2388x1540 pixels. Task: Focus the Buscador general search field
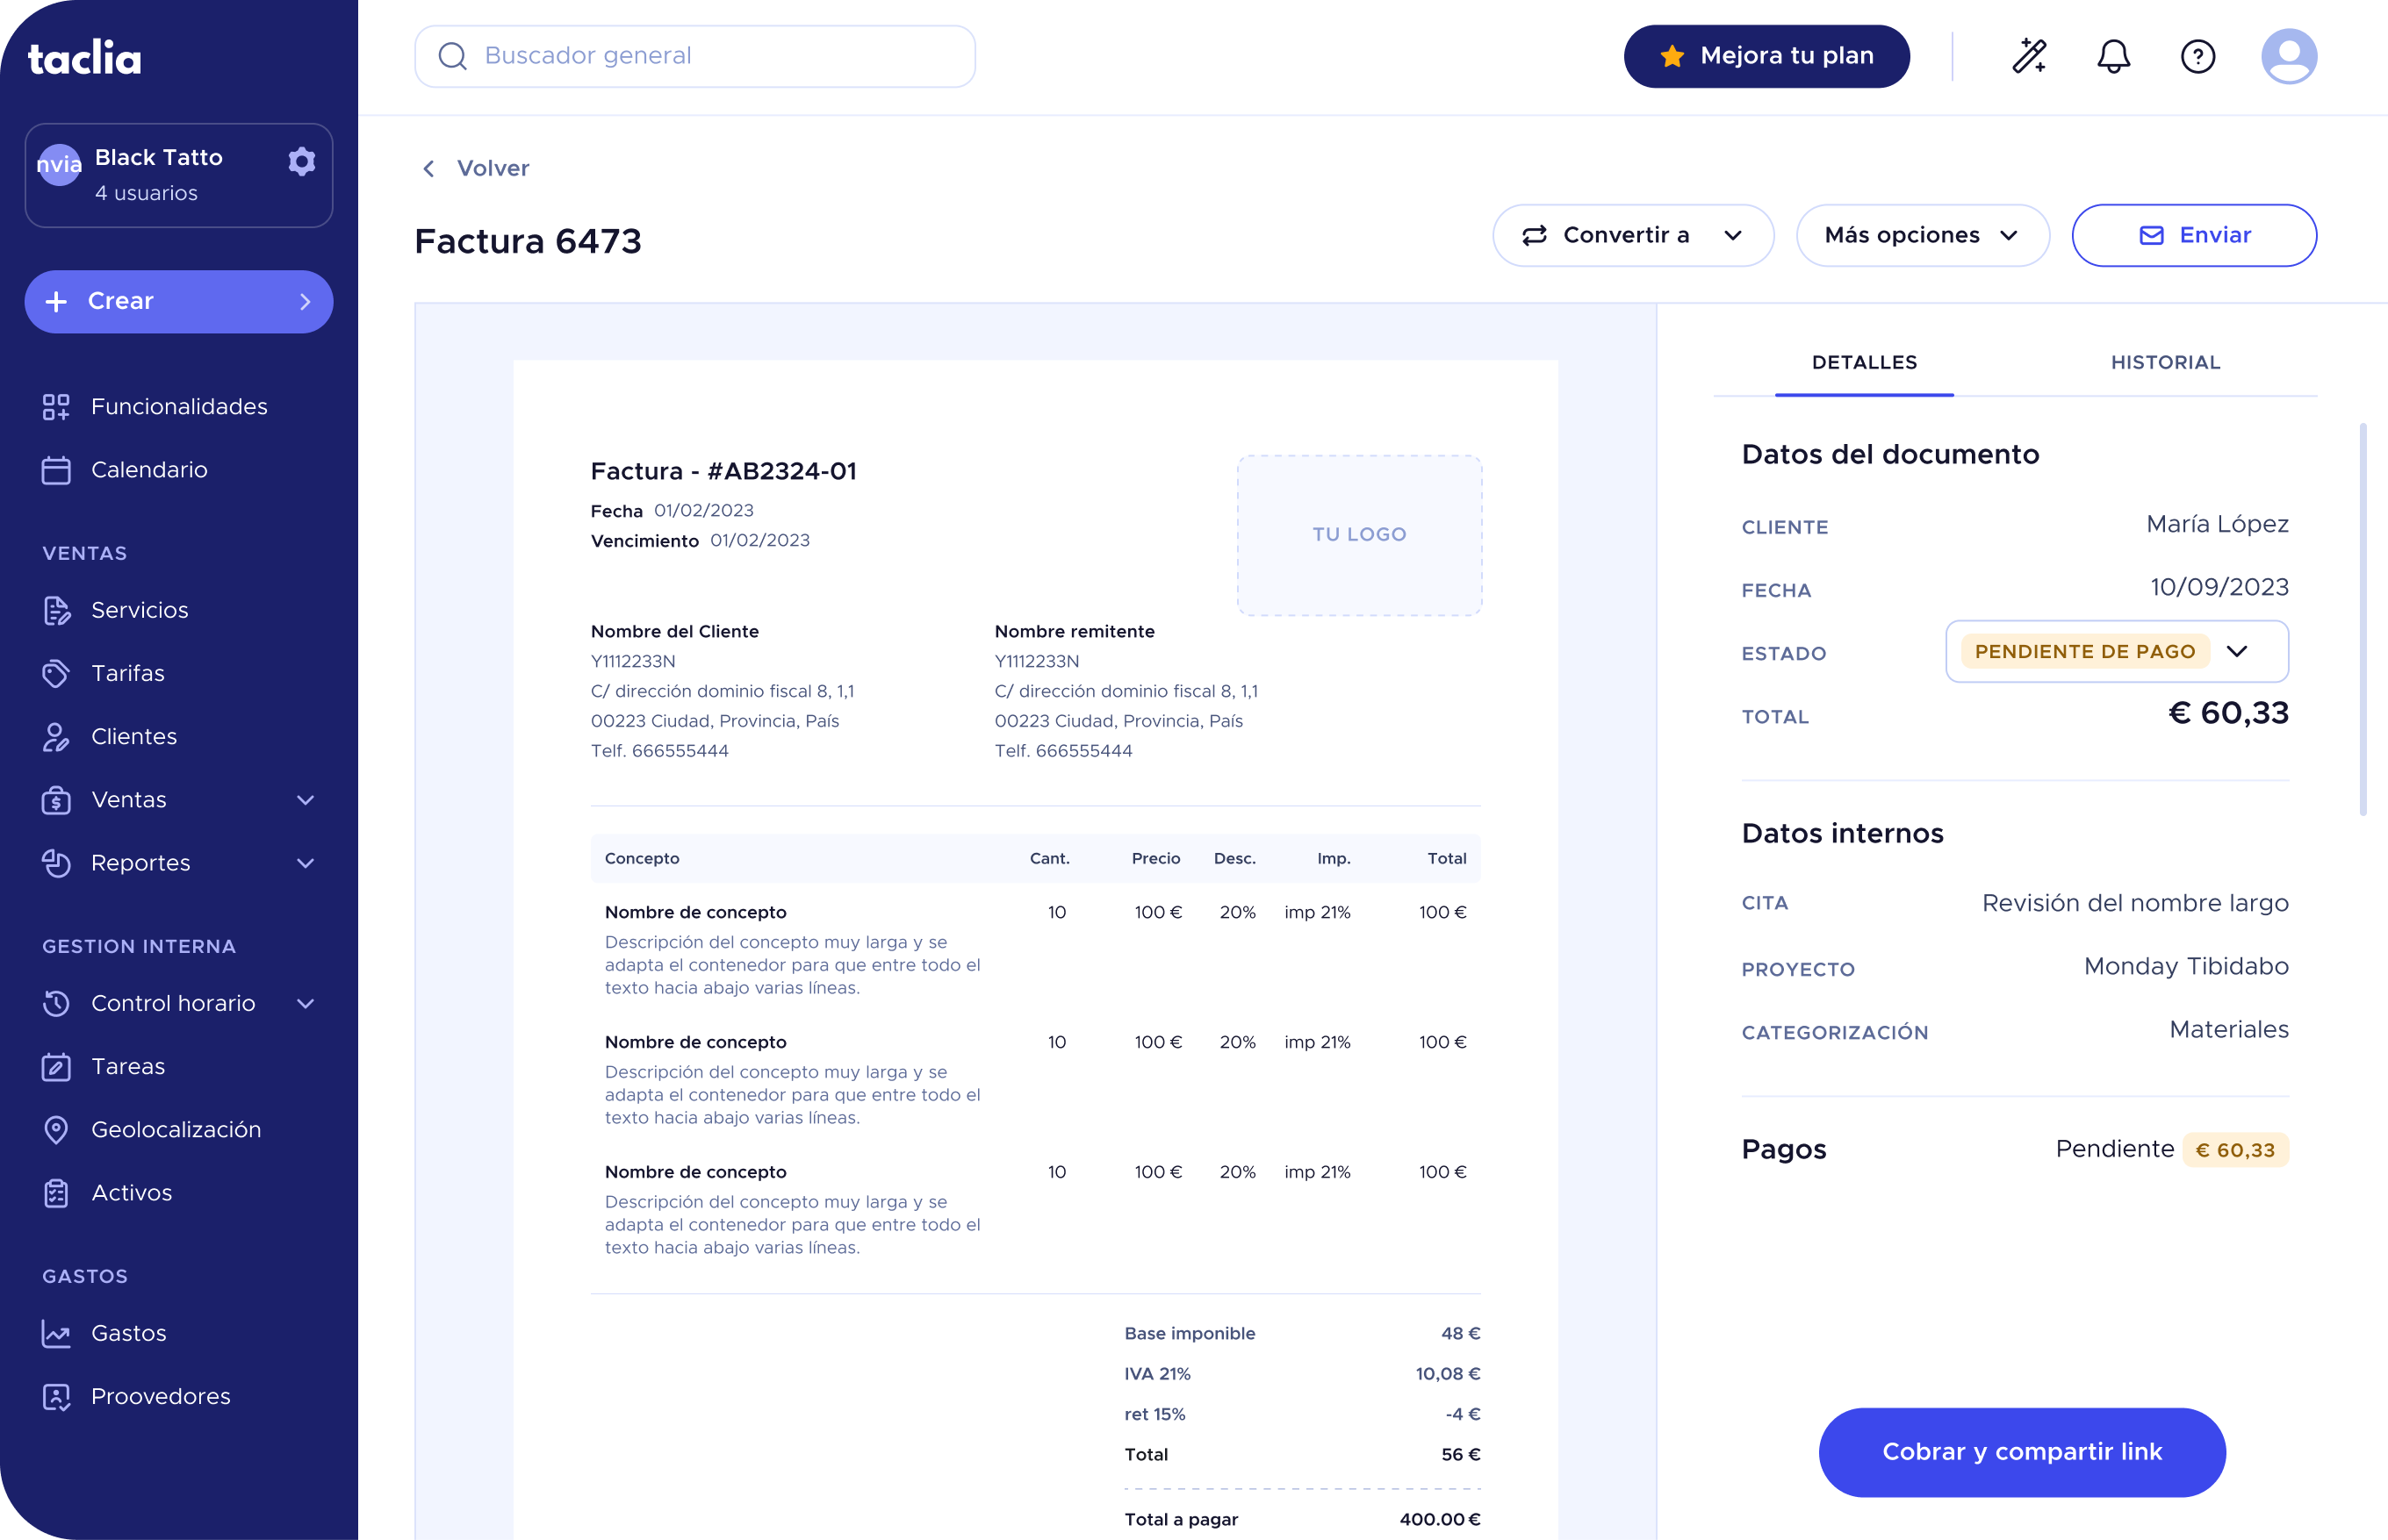tap(694, 56)
